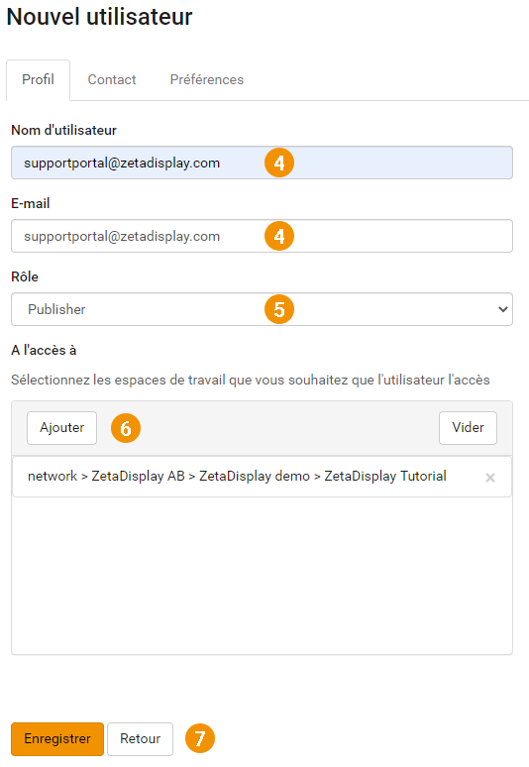This screenshot has width=529, height=767.
Task: Save the new user with Enregistrer
Action: pos(57,738)
